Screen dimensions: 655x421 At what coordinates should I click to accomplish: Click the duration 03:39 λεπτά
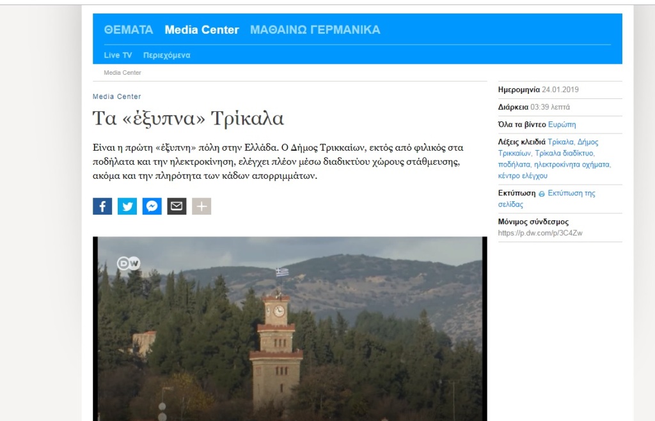[x=550, y=107]
